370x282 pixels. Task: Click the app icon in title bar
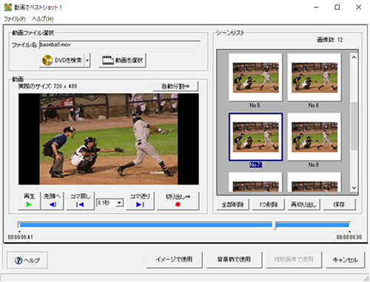point(8,7)
